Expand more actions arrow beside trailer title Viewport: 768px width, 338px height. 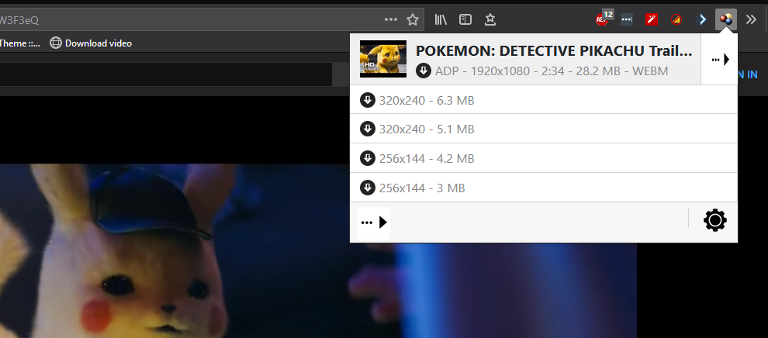(719, 60)
